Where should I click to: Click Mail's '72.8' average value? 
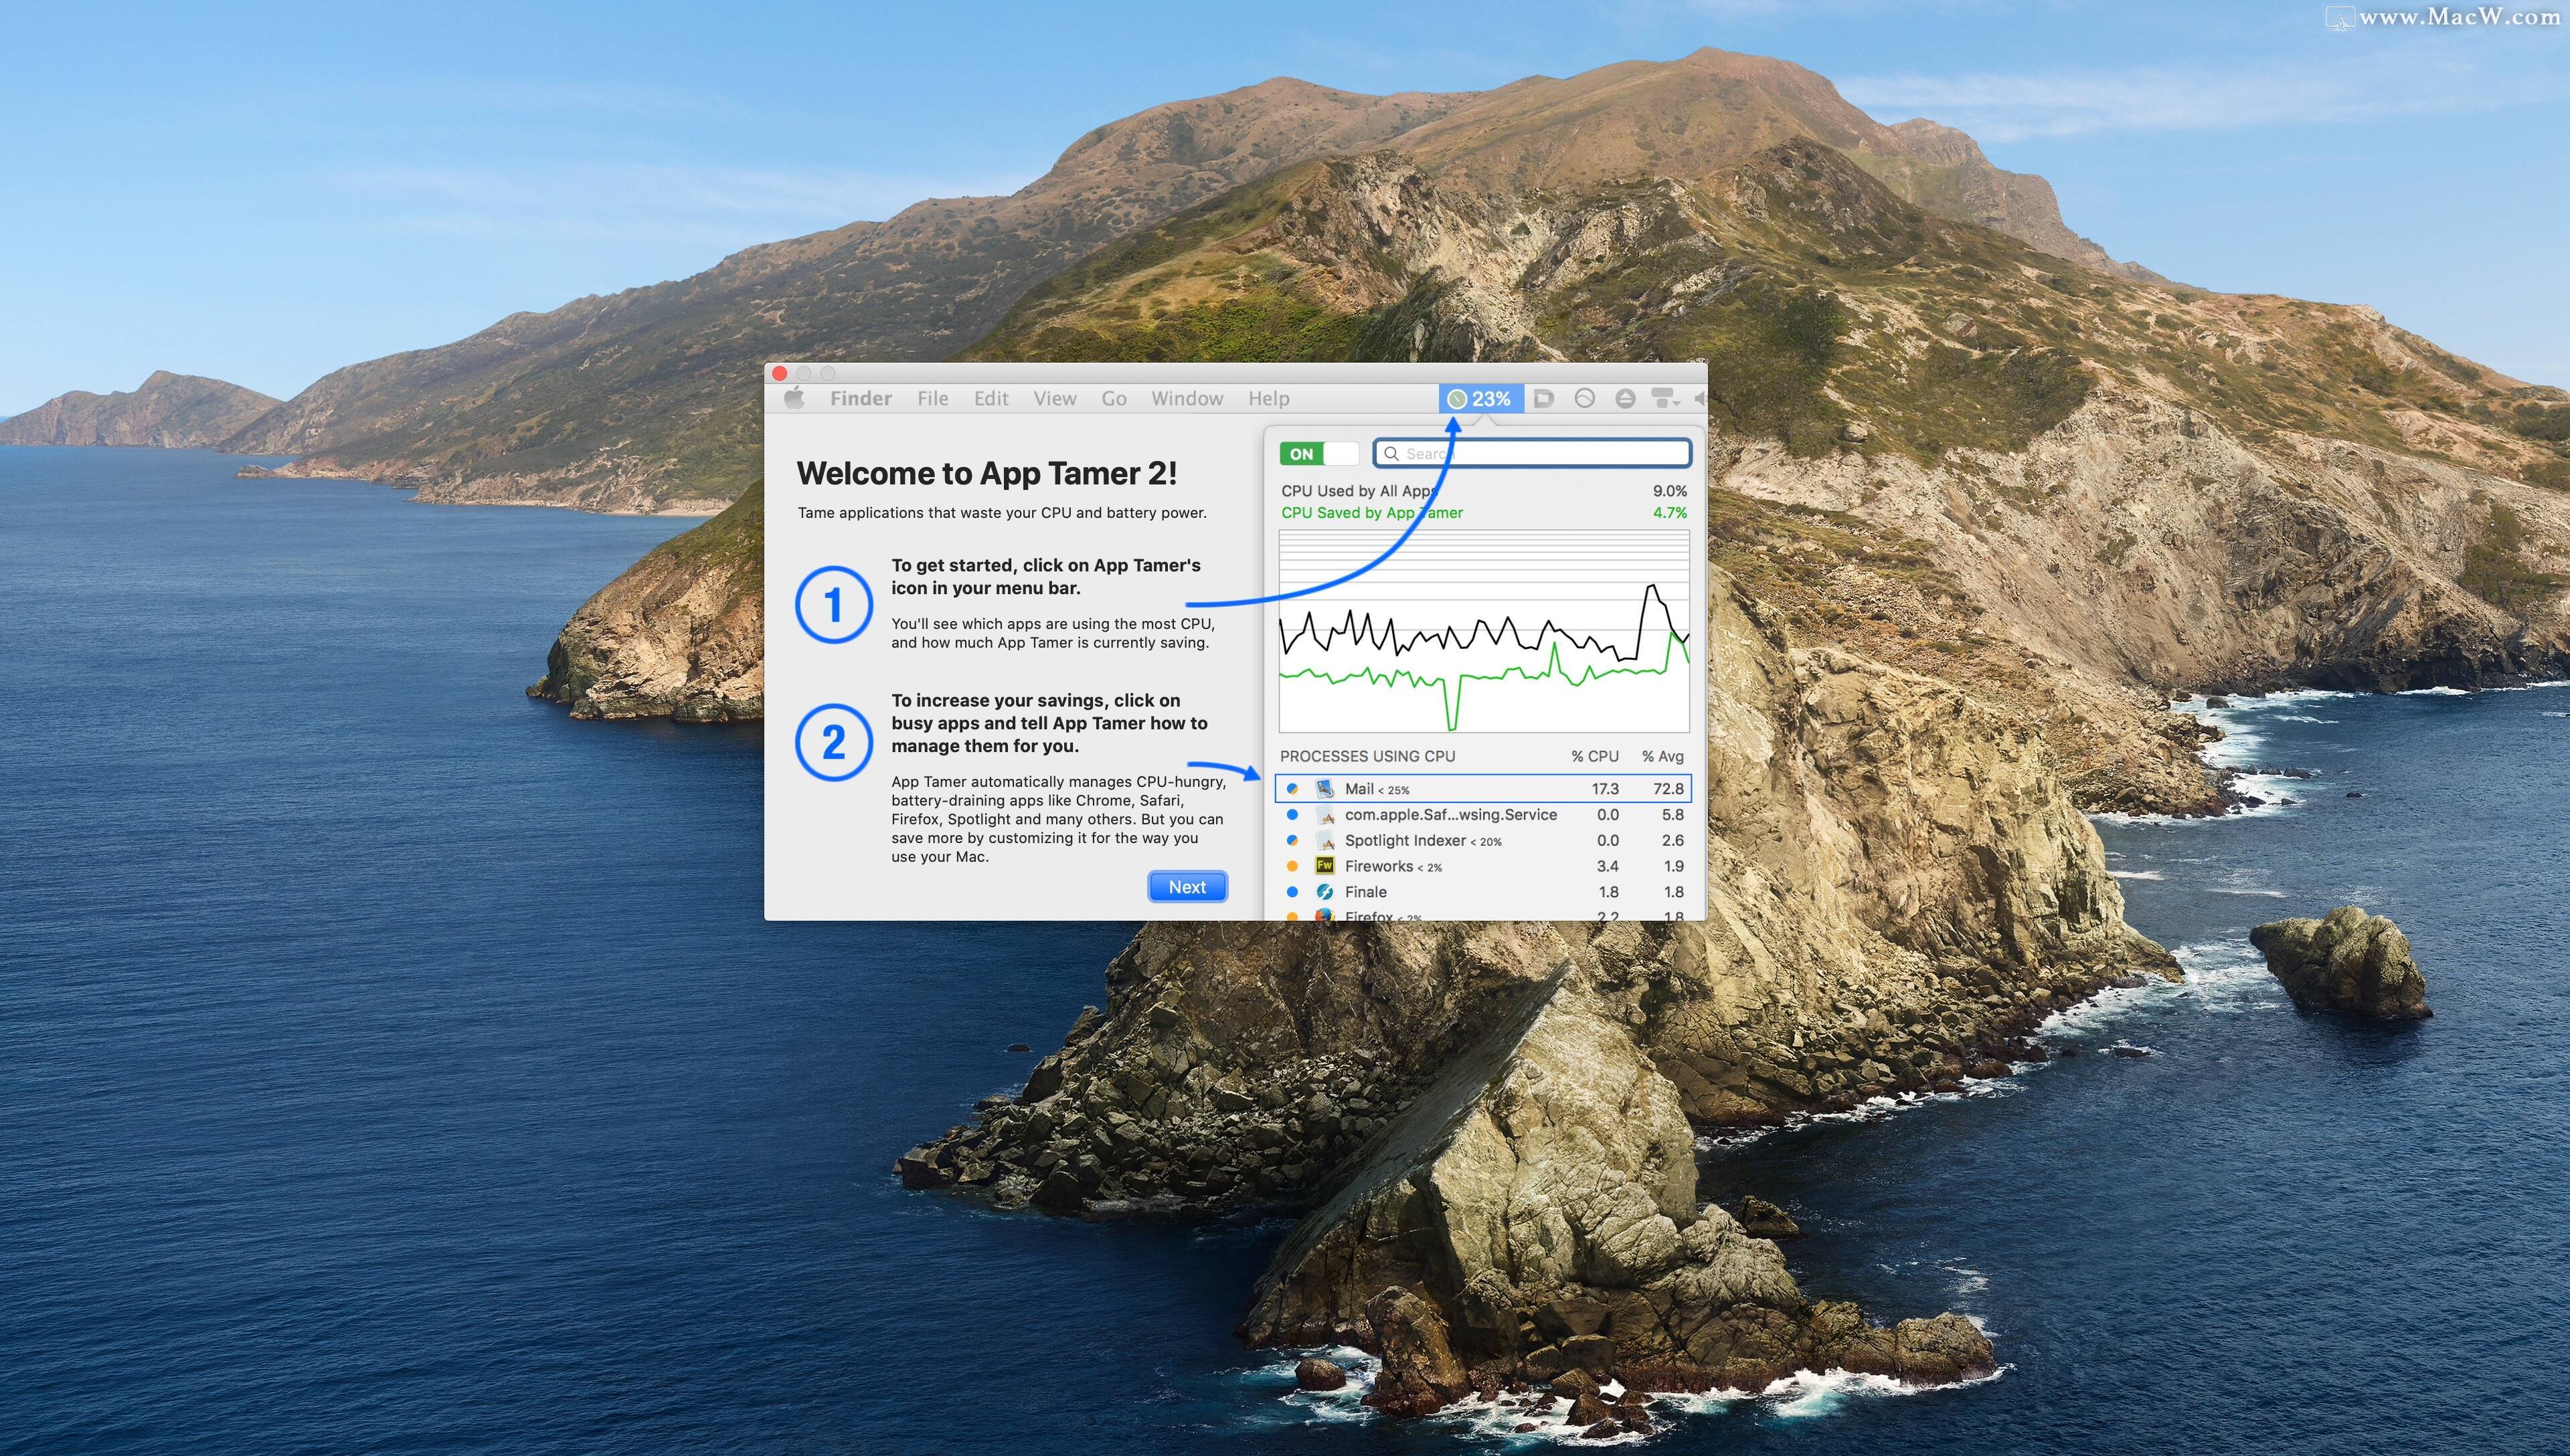pos(1668,789)
